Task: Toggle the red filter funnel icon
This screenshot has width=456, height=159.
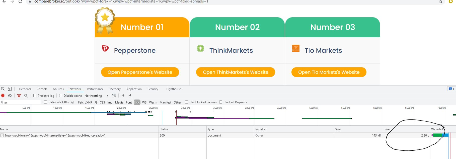Action: (19, 95)
